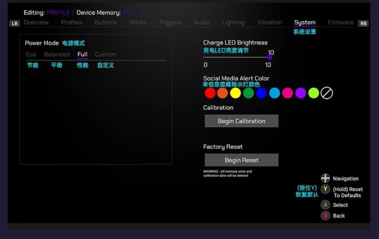
Task: Switch to the Firmware tab
Action: click(x=340, y=23)
